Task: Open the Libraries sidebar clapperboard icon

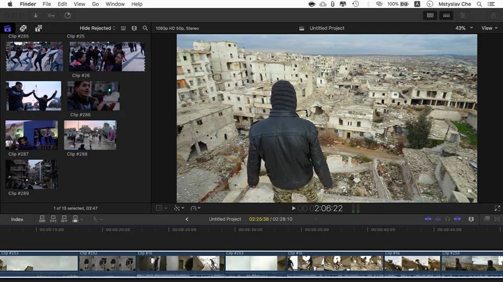Action: 8,28
